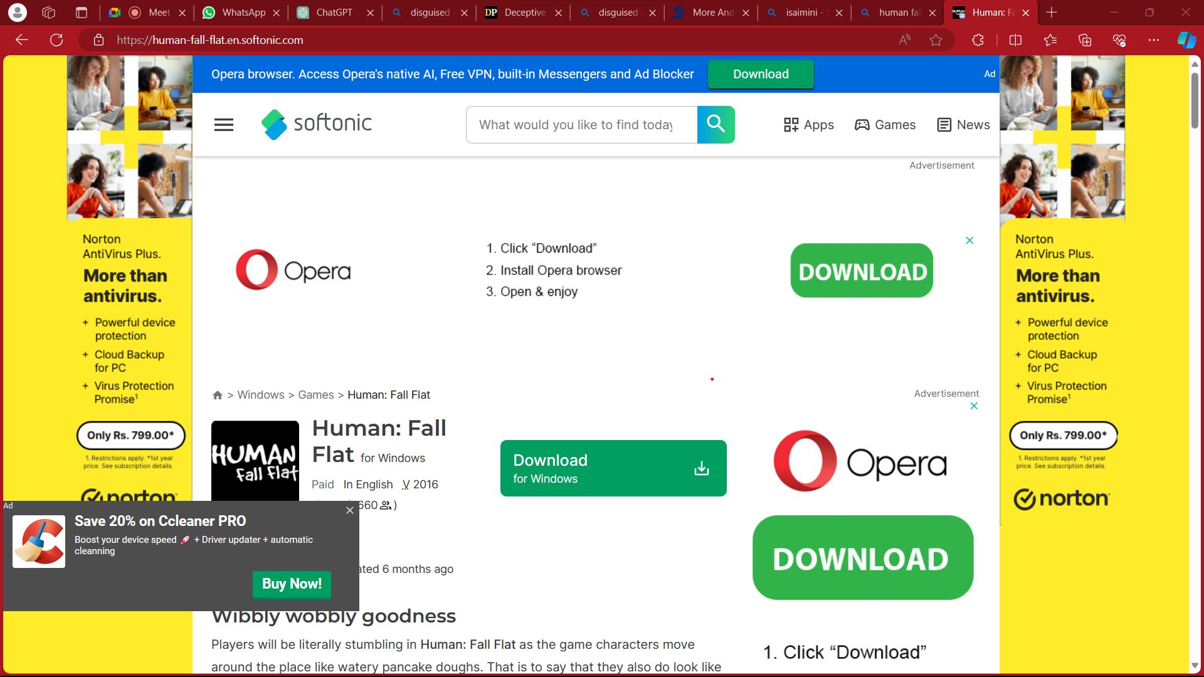
Task: Switch to the WhatsApp tab
Action: click(x=243, y=13)
